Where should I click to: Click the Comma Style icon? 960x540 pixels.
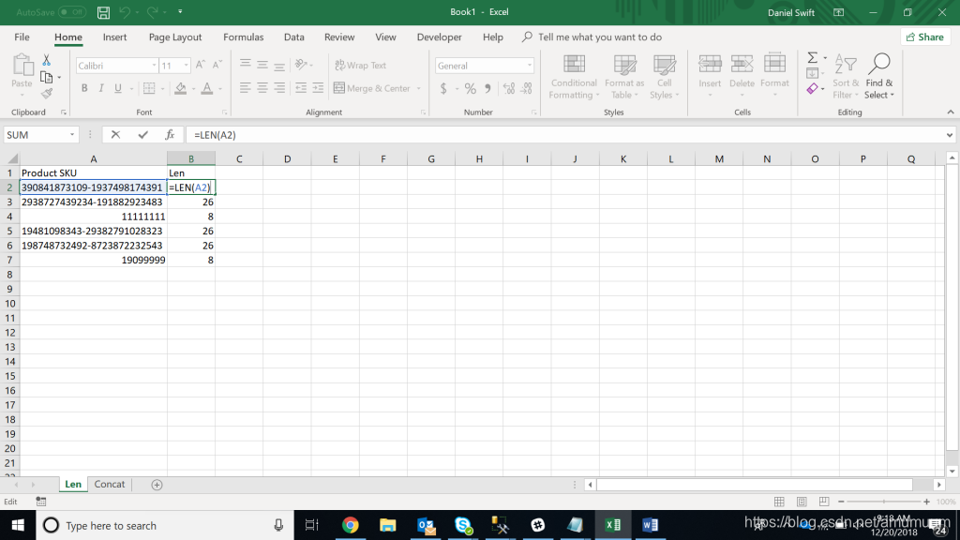pos(487,89)
